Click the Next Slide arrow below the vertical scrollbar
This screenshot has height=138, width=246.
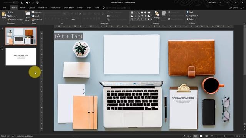click(x=244, y=130)
